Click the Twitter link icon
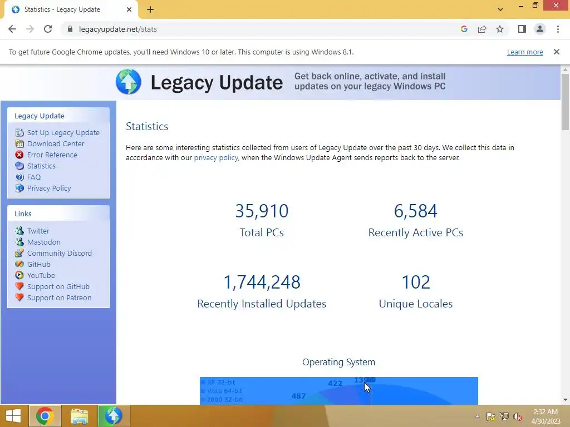 19,231
